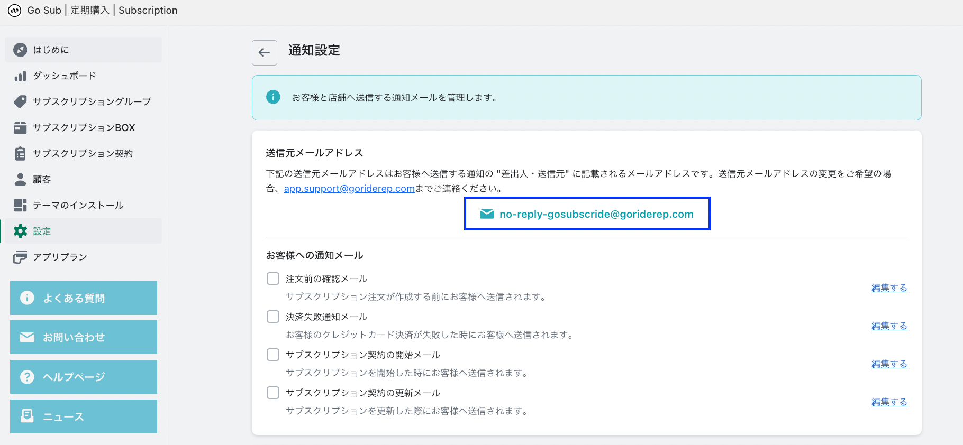
Task: Open the ダッシュボード bar chart icon
Action: coord(20,76)
